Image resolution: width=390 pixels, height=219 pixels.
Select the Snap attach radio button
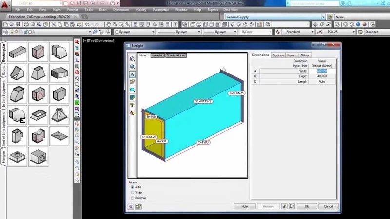pos(132,192)
